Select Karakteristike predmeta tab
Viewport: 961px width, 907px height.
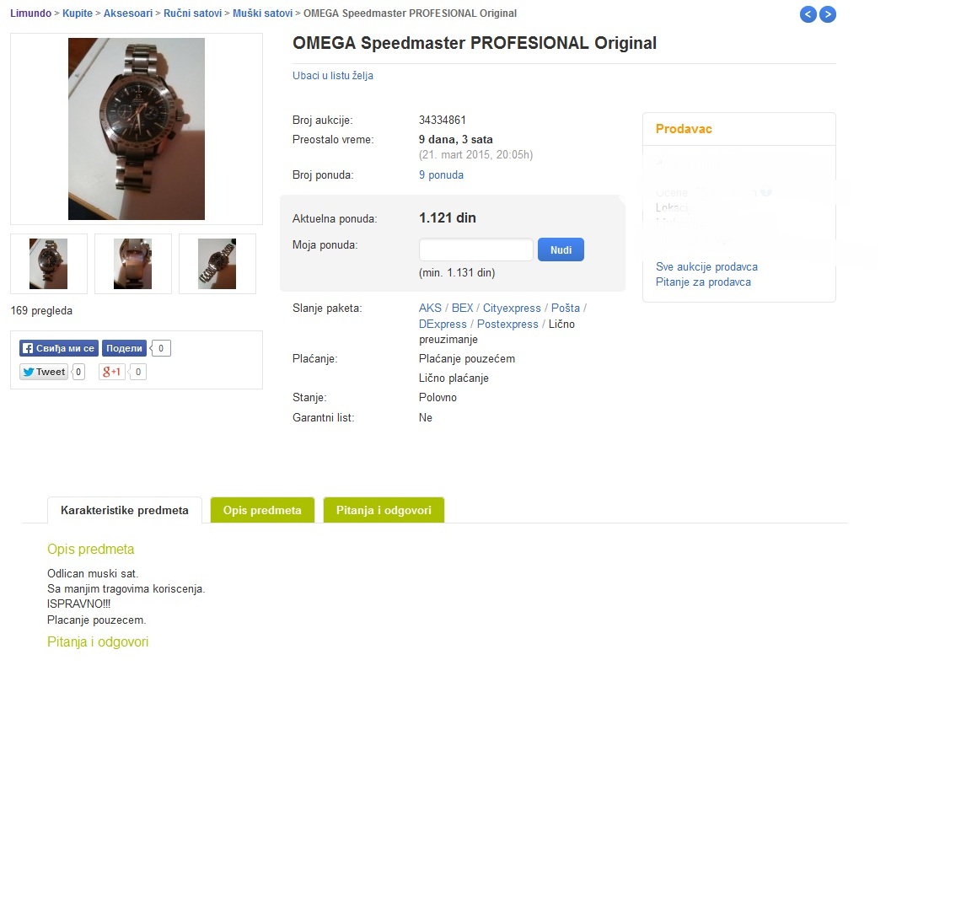pyautogui.click(x=125, y=510)
